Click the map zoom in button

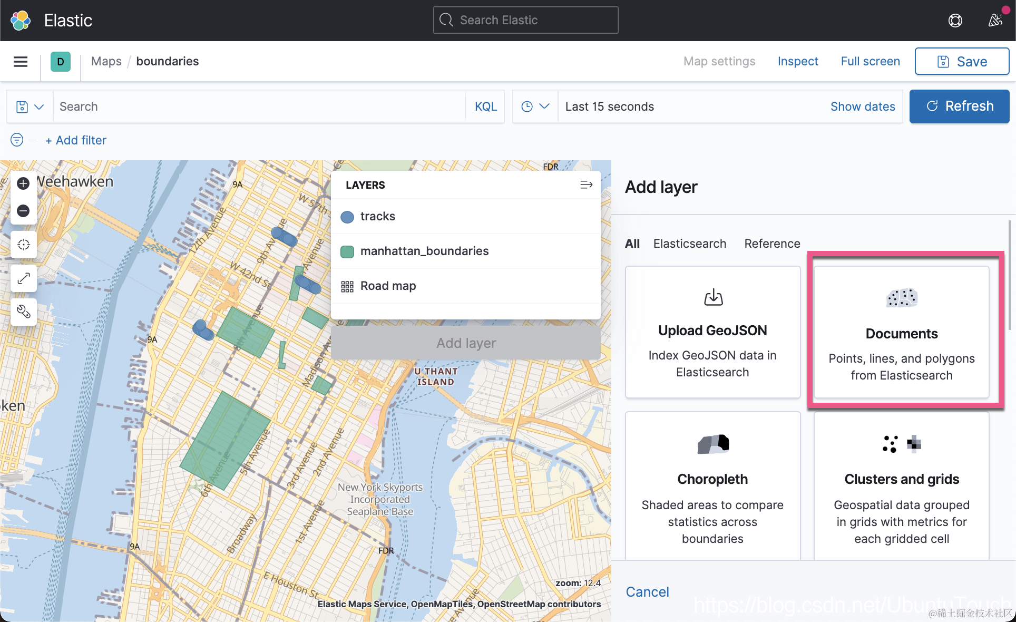(x=23, y=183)
